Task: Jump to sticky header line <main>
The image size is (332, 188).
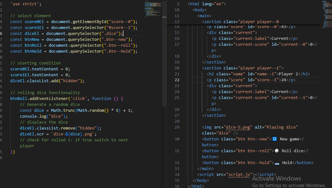Action: coord(204,16)
